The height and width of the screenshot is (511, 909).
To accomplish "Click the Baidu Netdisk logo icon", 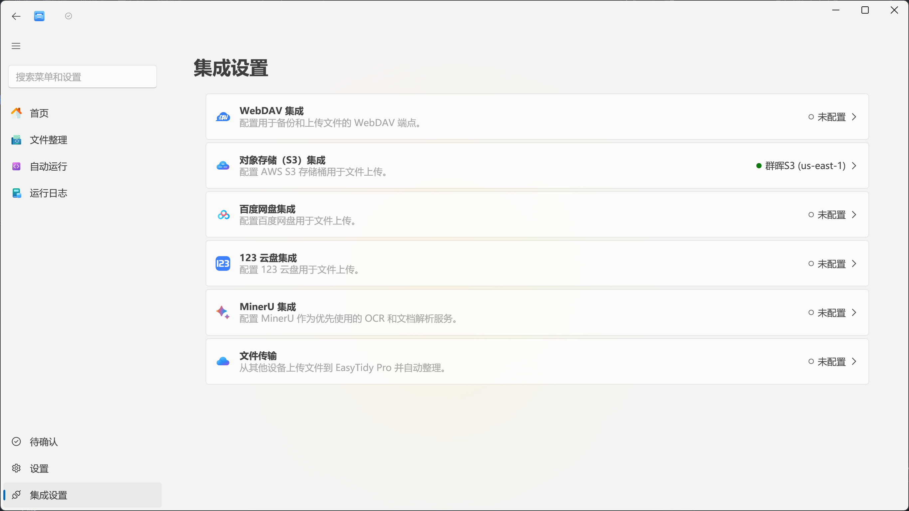I will click(223, 215).
